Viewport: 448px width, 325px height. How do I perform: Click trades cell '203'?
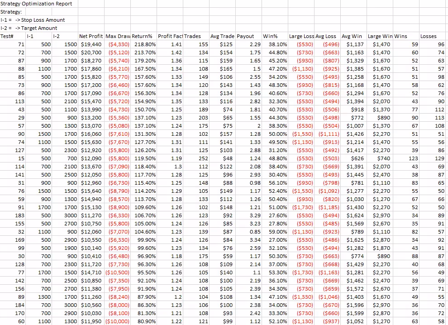click(196, 118)
